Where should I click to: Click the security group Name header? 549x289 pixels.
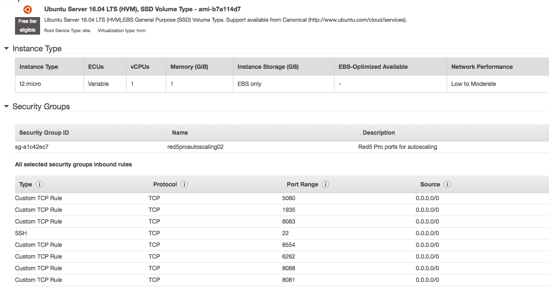pos(180,133)
